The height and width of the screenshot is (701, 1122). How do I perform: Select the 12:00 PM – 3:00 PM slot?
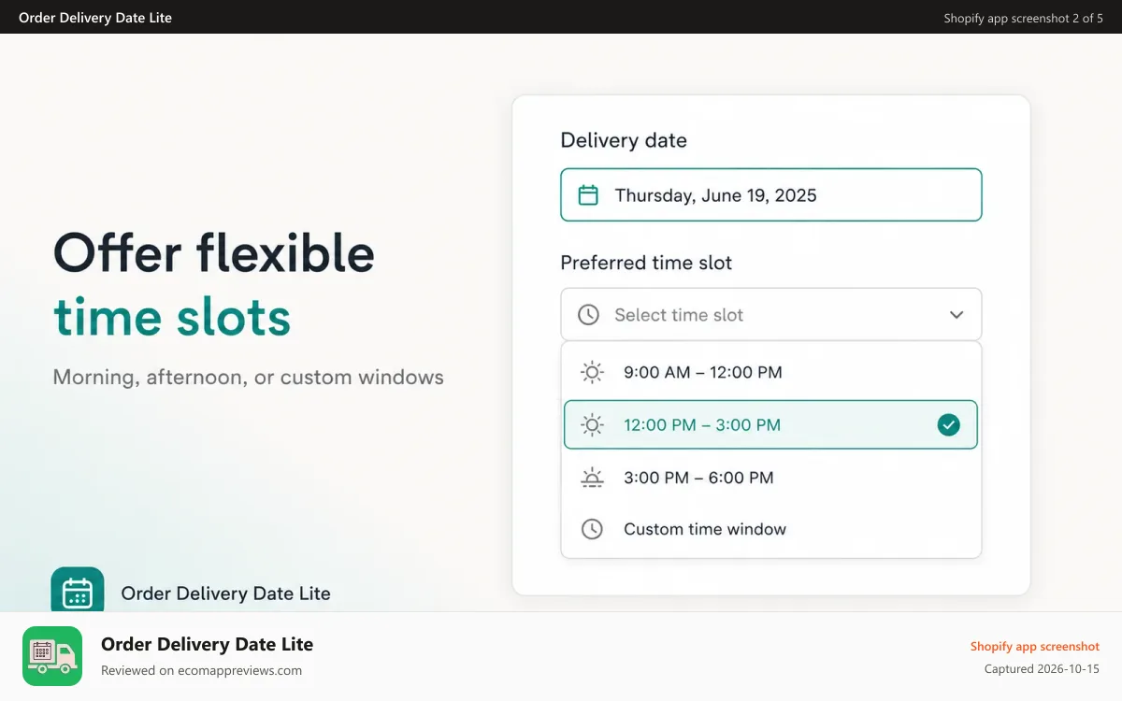[x=771, y=424]
